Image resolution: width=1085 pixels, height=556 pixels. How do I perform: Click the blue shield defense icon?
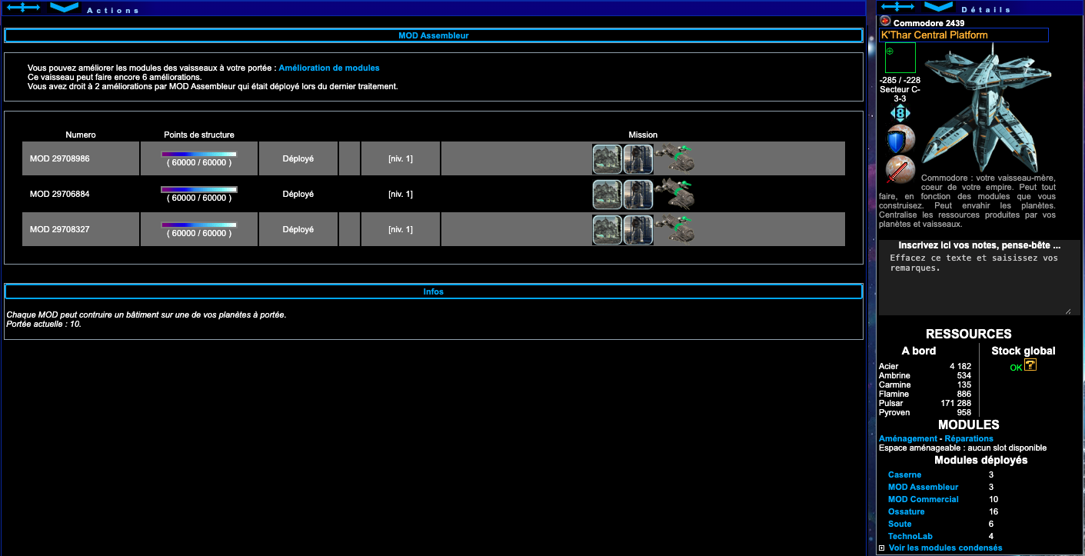899,140
